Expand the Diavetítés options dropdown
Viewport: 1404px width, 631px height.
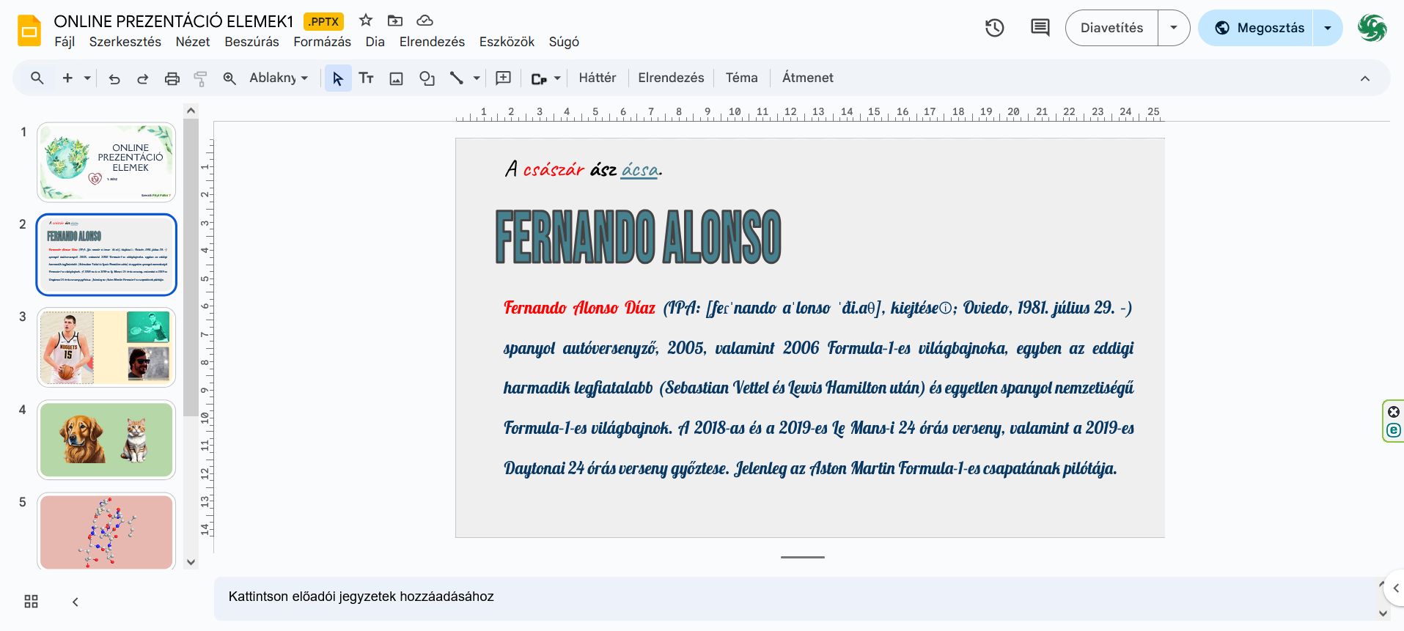click(1174, 28)
